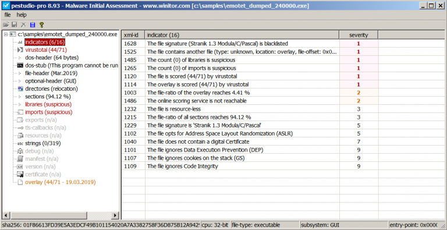
Task: Select directories (relocation) in the tree
Action: [x=51, y=89]
